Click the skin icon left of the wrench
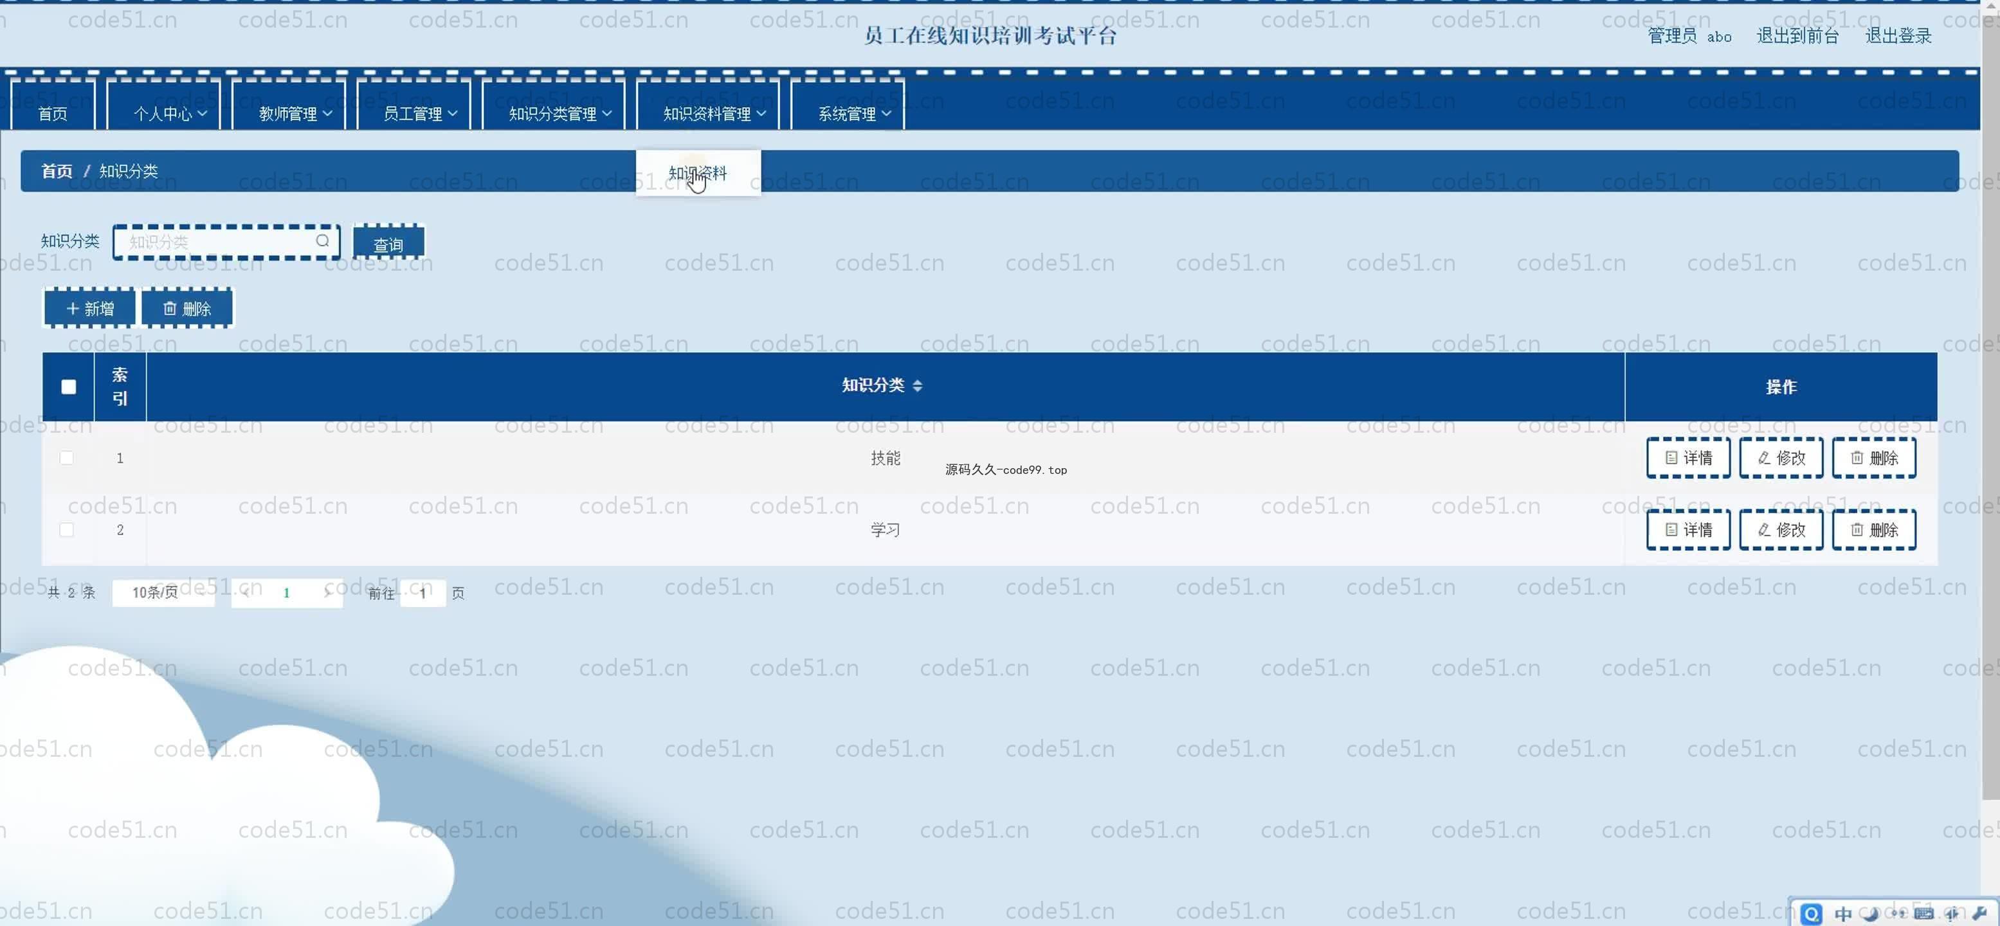Screen dimensions: 2000x926 click(x=1952, y=914)
